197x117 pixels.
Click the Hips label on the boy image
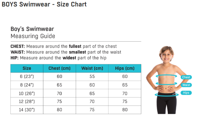coord(186,93)
